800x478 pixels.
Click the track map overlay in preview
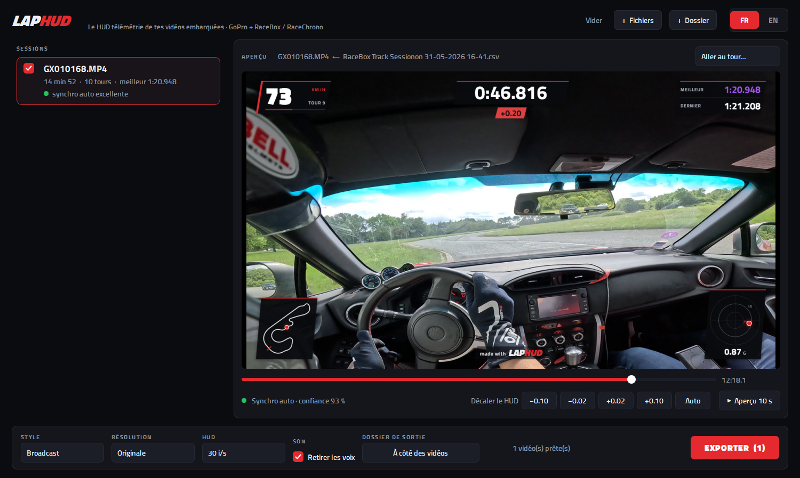286,328
